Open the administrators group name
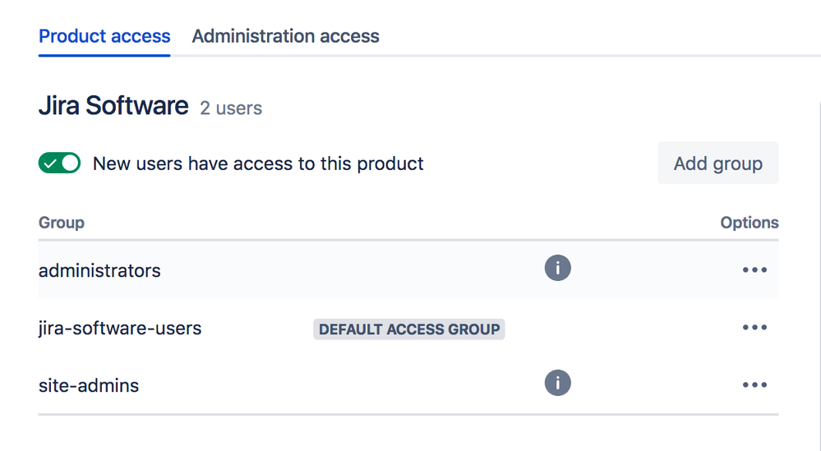This screenshot has width=821, height=451. click(99, 270)
